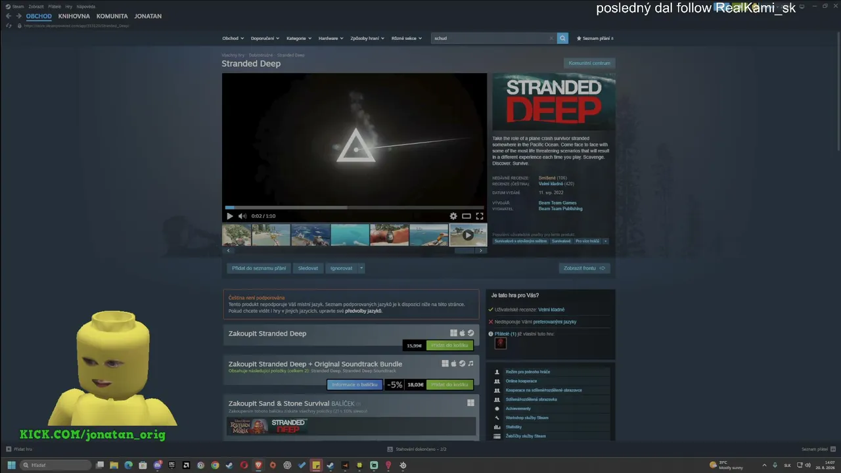Select the first screenshot thumbnail

pos(237,235)
